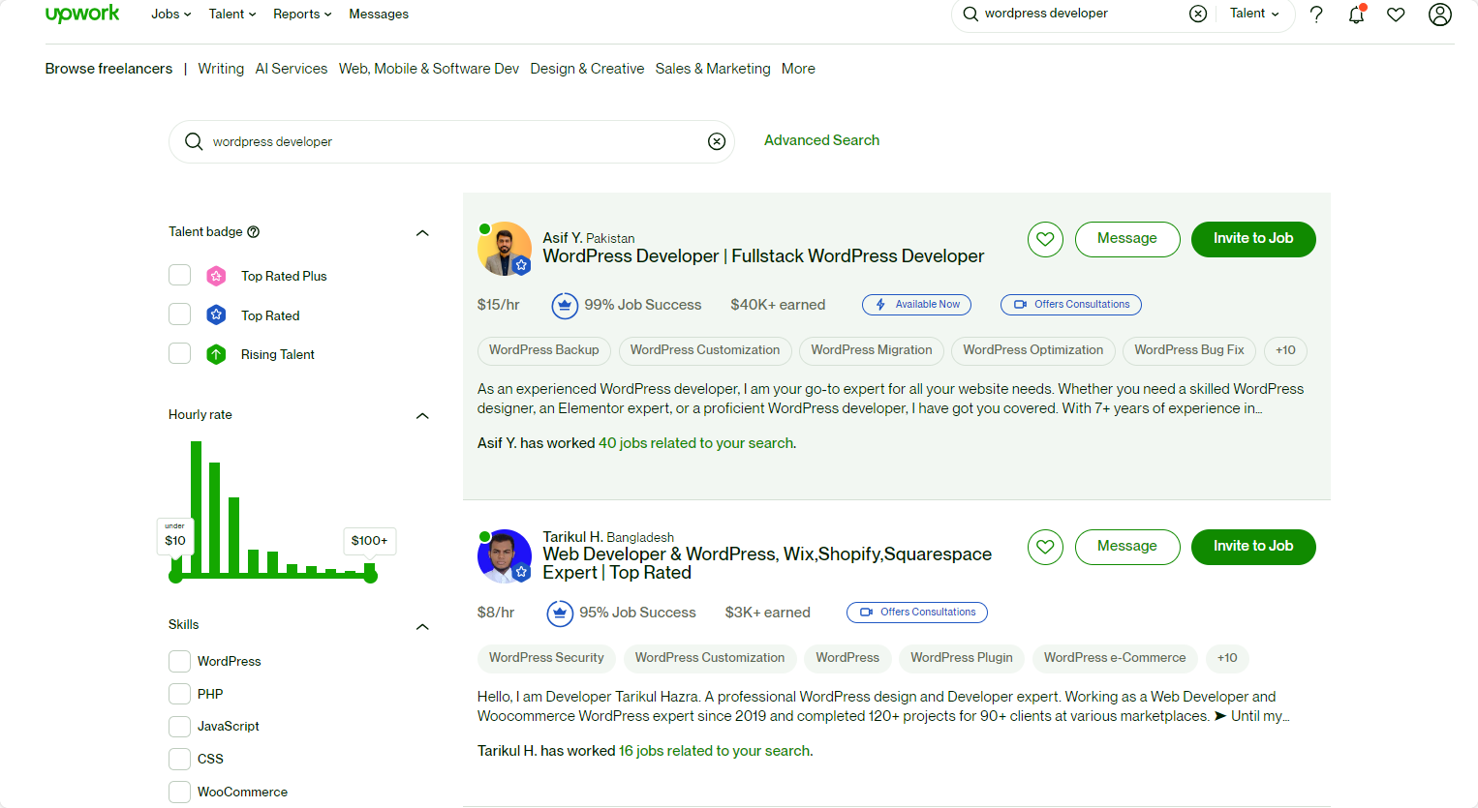Enable the Top Rated Plus filter
Screen dimensions: 1478x808
point(179,275)
